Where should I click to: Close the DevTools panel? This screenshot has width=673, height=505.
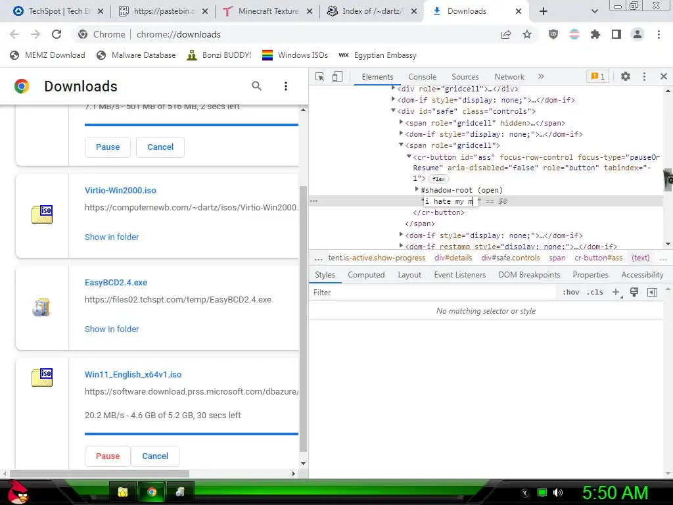point(664,76)
